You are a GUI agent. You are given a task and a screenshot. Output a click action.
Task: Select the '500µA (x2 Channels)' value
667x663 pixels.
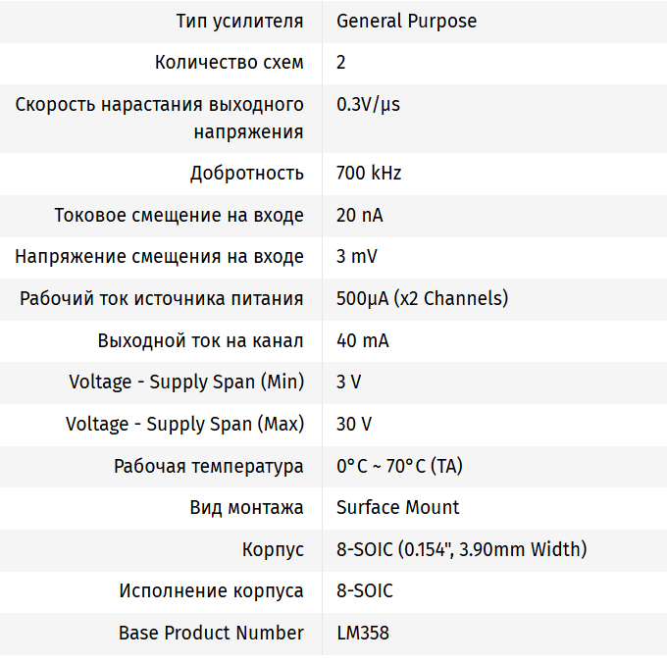[x=422, y=298]
